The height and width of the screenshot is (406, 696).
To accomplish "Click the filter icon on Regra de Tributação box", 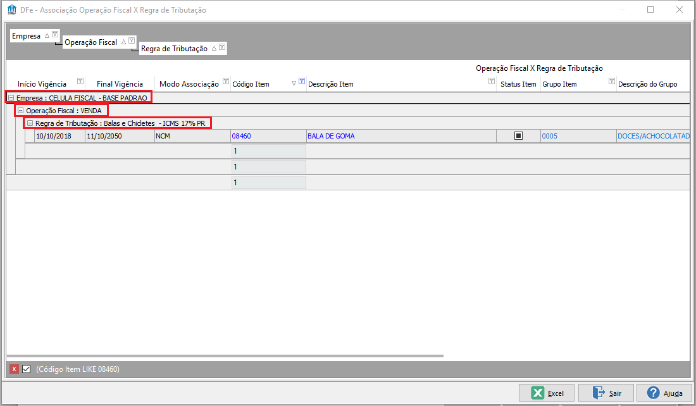I will pos(222,47).
